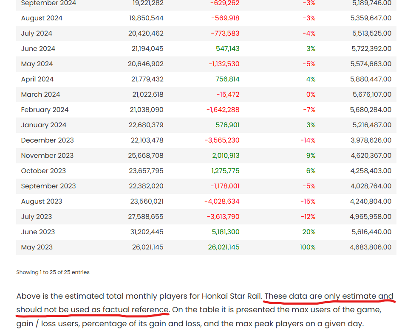This screenshot has height=336, width=419.
Task: Click the loss value -1,132,530
Action: pyautogui.click(x=224, y=64)
